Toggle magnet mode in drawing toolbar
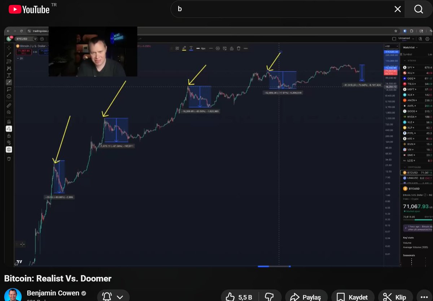 (x=9, y=121)
